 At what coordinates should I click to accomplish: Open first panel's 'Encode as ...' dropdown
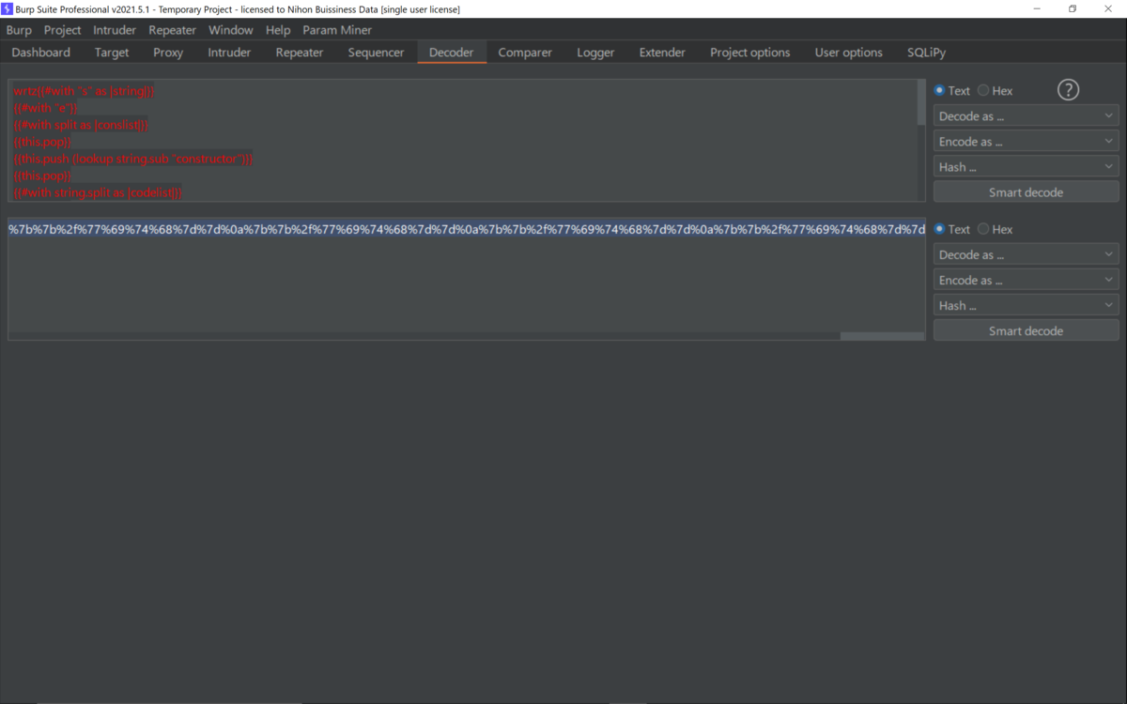(x=1026, y=142)
